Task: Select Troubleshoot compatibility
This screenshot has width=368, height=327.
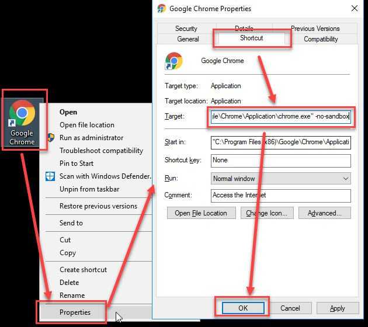Action: [96, 151]
